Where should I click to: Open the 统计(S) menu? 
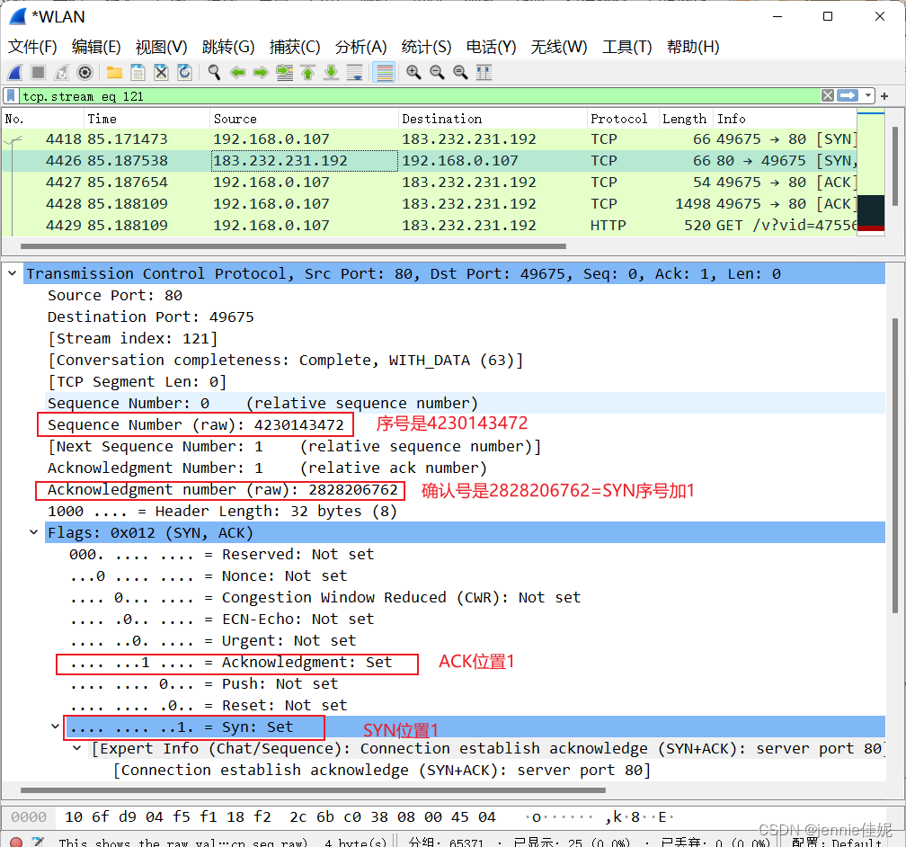(426, 47)
